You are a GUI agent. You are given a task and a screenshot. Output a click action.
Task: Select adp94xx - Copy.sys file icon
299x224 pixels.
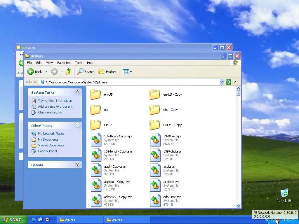(96, 201)
